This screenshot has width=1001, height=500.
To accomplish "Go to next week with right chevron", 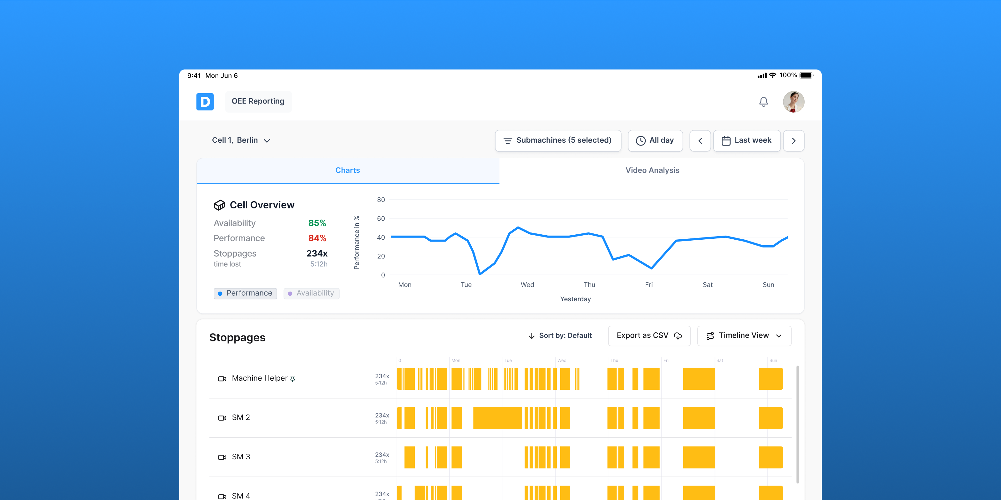I will coord(794,141).
